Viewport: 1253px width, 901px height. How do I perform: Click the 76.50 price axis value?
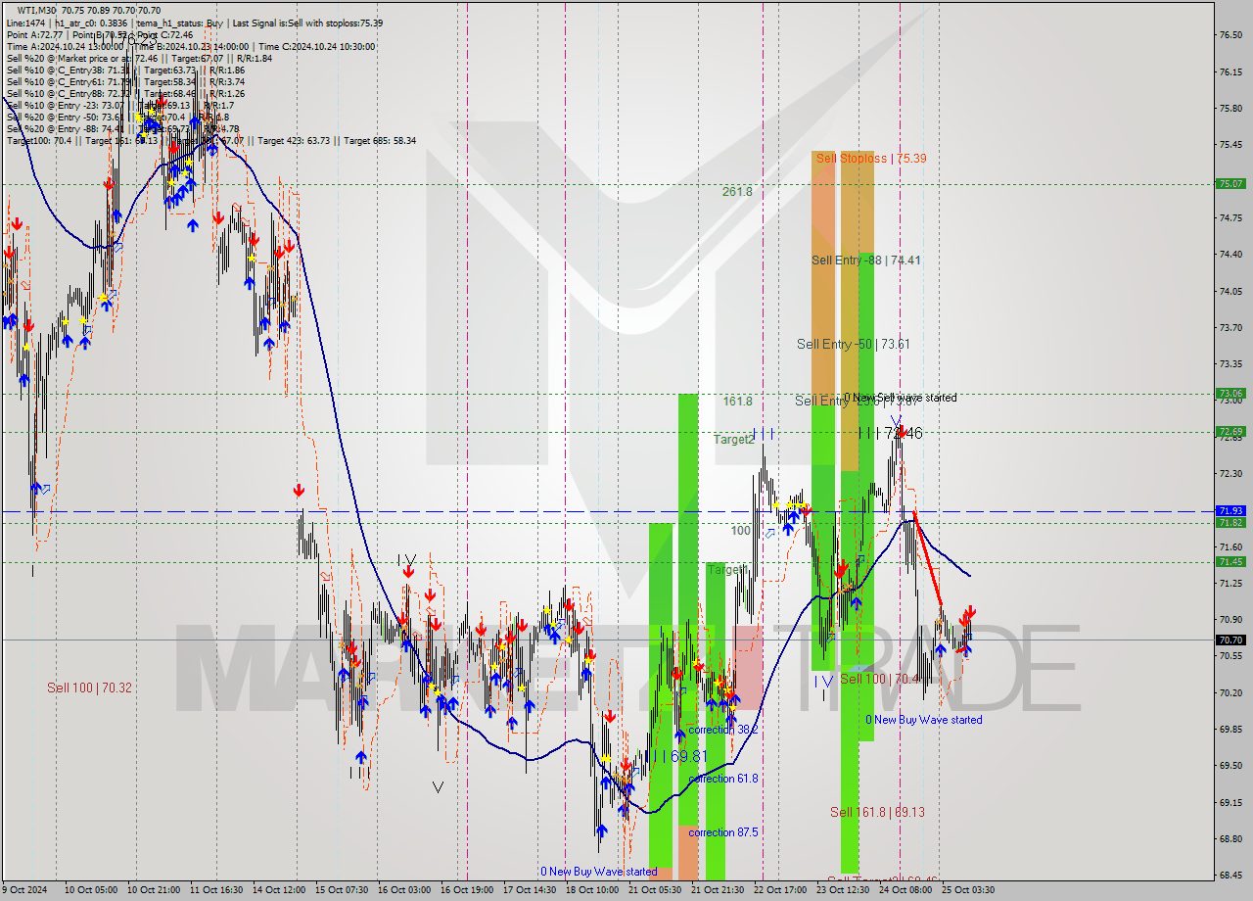[1230, 35]
